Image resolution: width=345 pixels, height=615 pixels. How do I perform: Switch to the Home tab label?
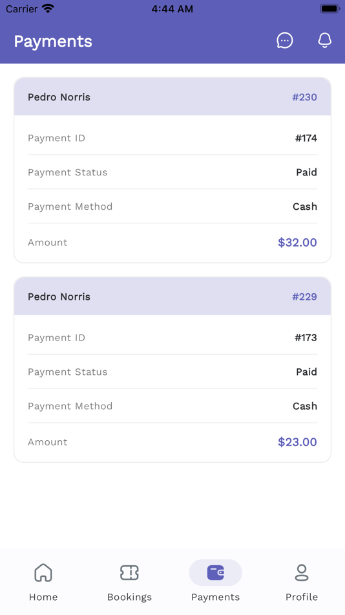click(x=43, y=597)
